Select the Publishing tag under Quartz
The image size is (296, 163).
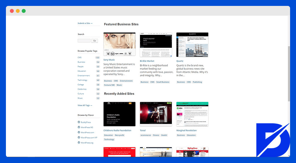(x=197, y=82)
